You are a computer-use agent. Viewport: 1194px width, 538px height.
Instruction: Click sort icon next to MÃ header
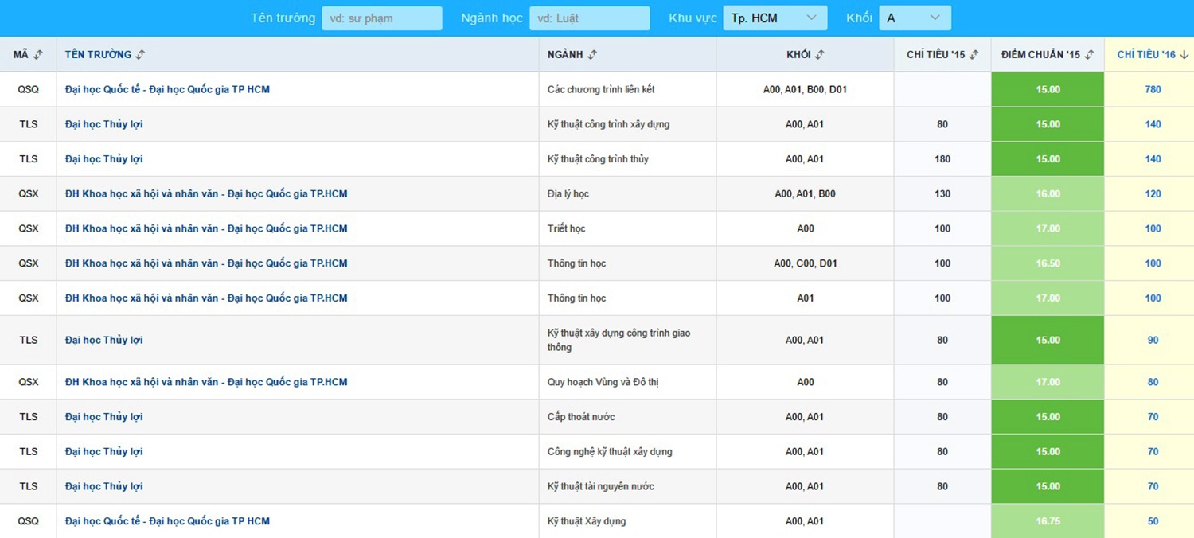click(x=38, y=55)
